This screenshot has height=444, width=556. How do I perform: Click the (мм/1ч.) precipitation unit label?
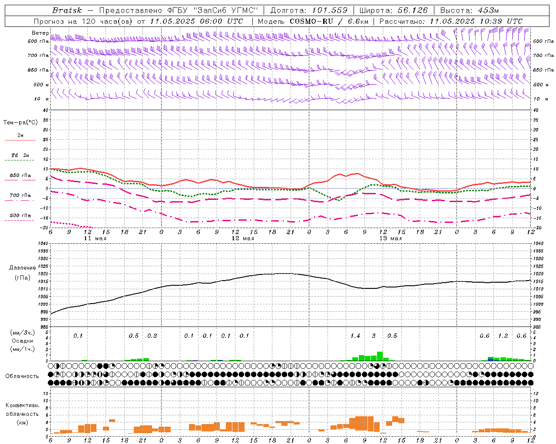[22, 349]
